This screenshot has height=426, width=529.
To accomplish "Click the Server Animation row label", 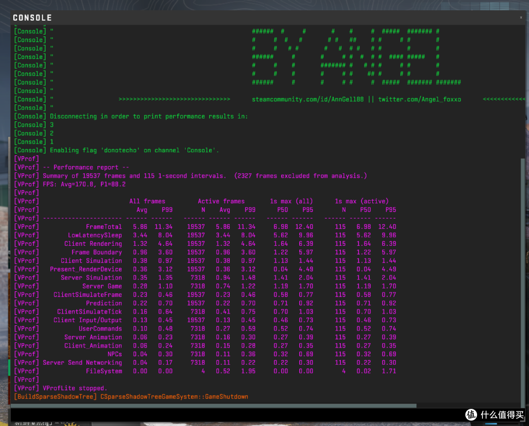I will tap(93, 337).
